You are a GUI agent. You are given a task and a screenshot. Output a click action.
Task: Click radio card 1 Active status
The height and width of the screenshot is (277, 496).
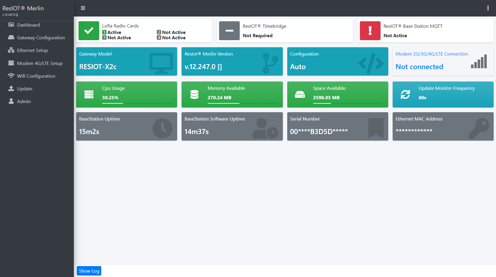112,32
